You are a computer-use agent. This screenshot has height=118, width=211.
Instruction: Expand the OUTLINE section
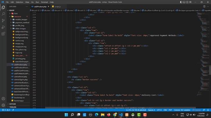click(x=18, y=104)
